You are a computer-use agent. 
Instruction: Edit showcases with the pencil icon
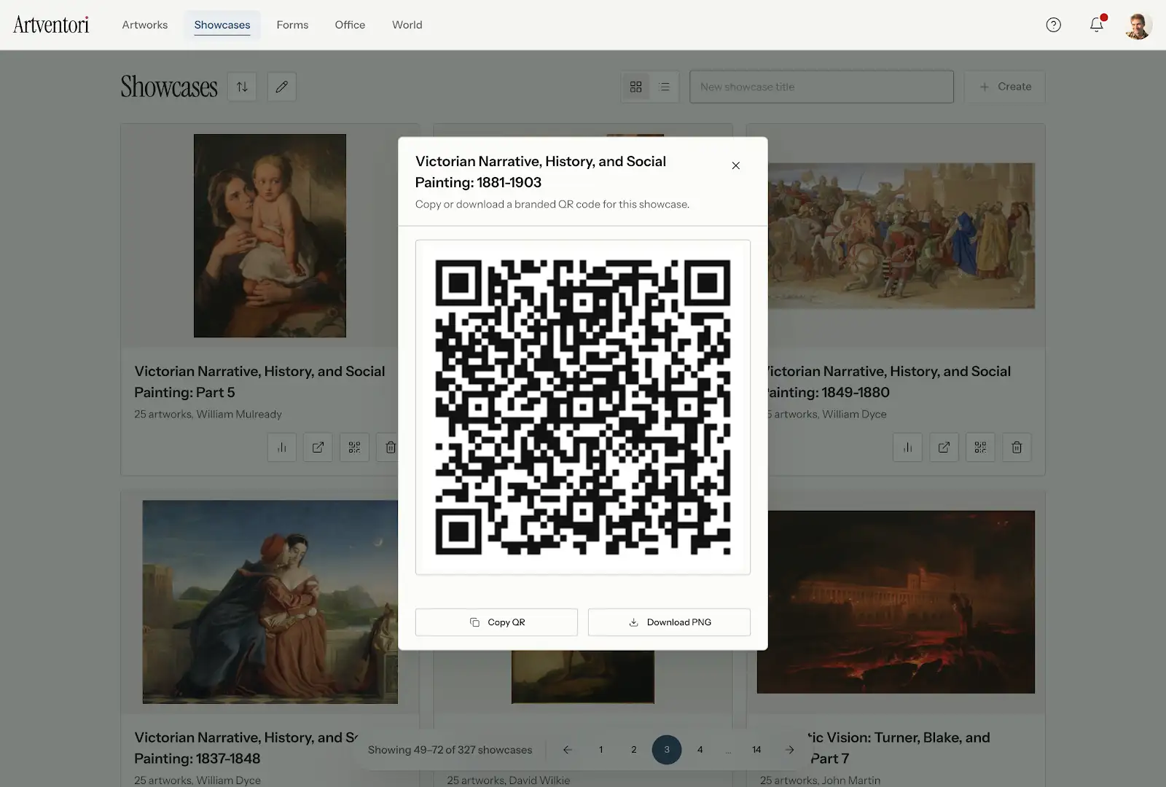[281, 87]
